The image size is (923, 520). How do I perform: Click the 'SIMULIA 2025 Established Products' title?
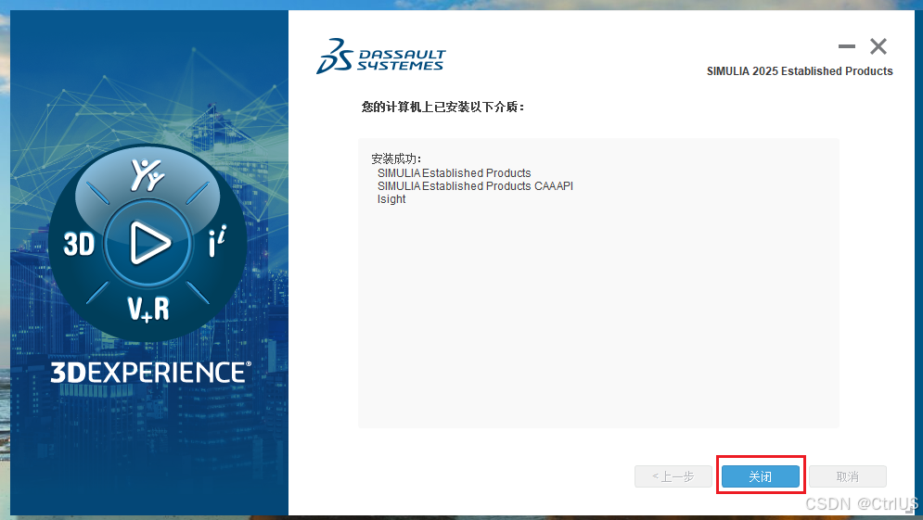(800, 71)
